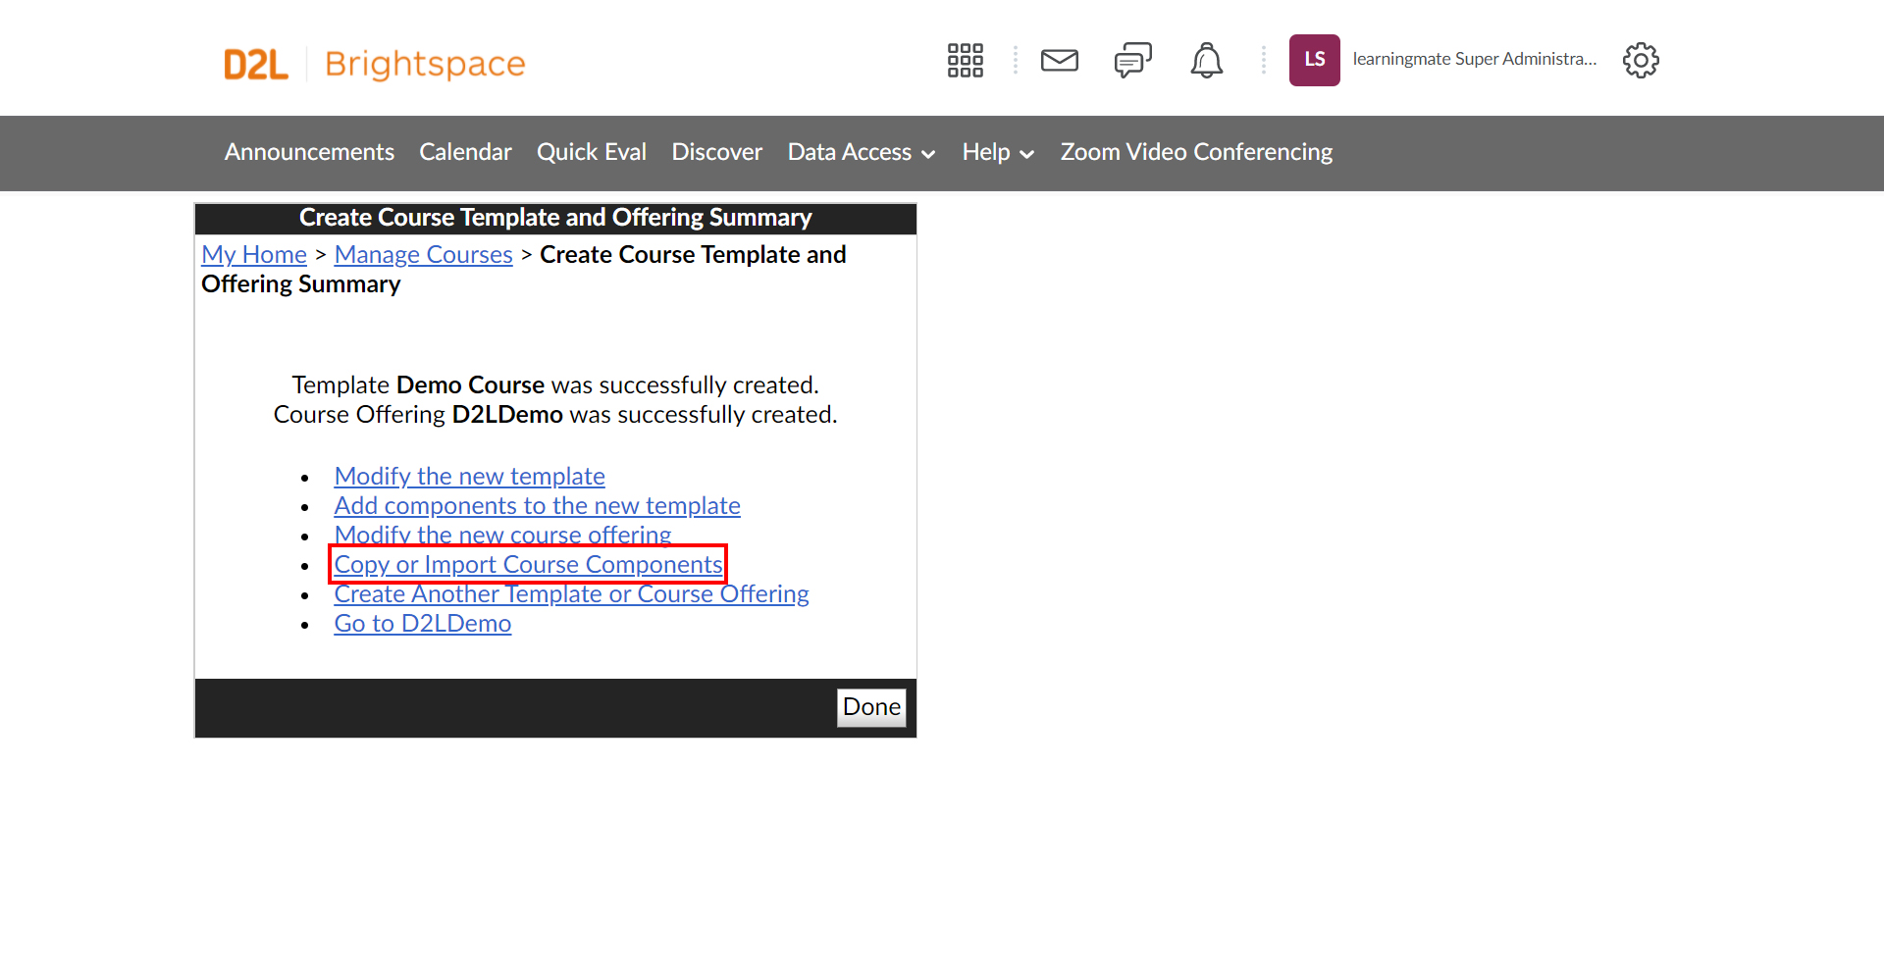Click the 'Create Course Template and Offering Summary' title bar

(x=555, y=218)
